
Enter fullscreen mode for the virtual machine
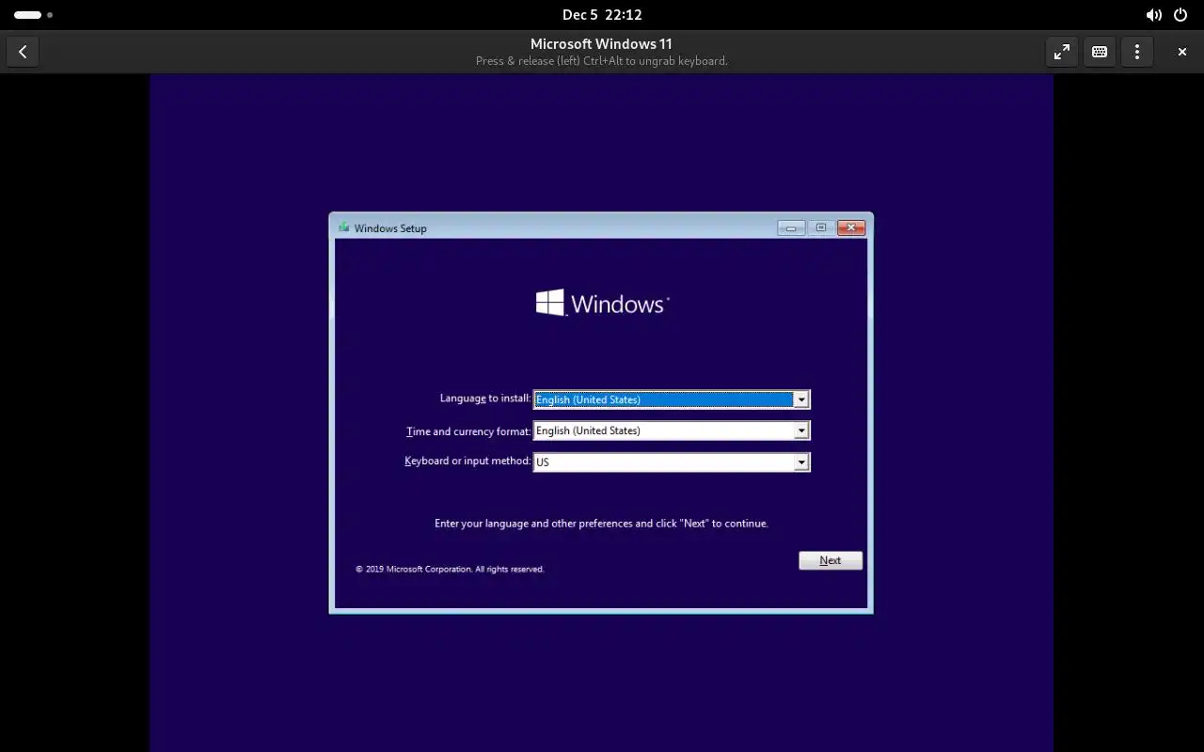[1062, 52]
